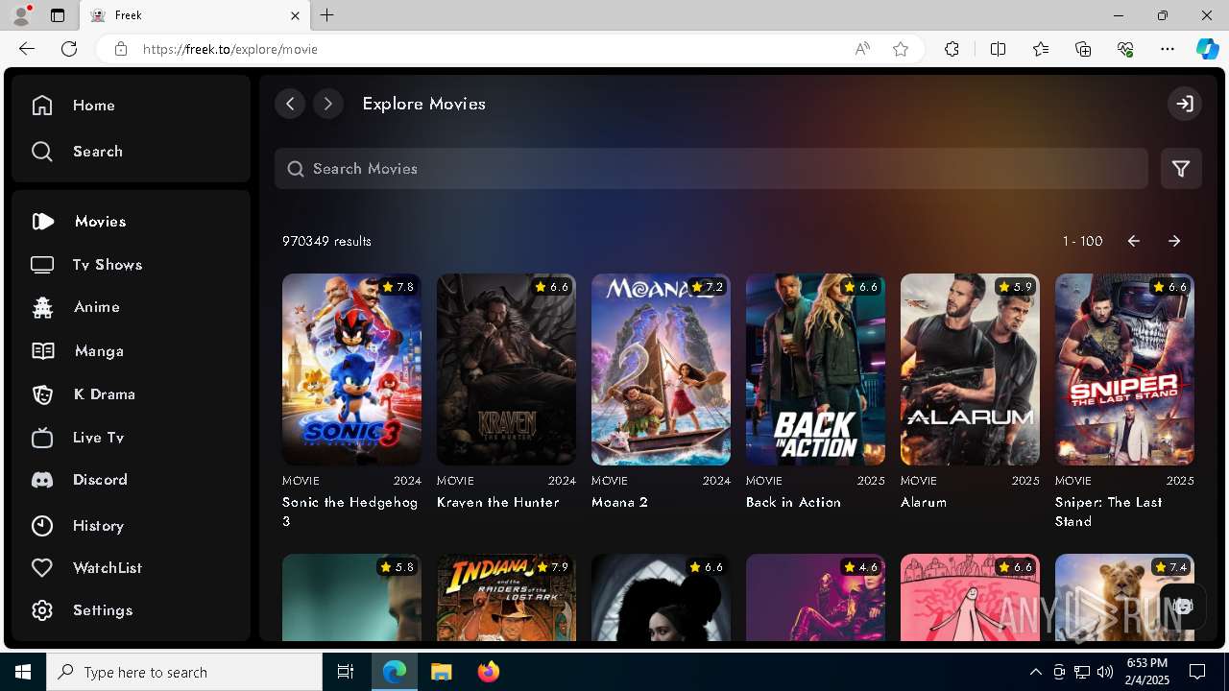Click the Moana 2 title text

(x=620, y=502)
